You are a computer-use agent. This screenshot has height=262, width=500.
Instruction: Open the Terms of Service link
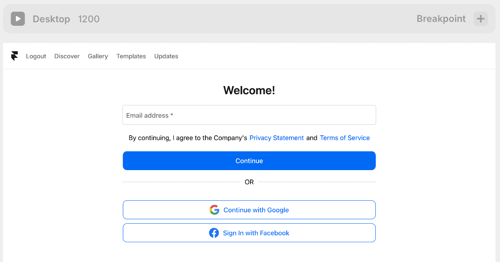(x=345, y=138)
